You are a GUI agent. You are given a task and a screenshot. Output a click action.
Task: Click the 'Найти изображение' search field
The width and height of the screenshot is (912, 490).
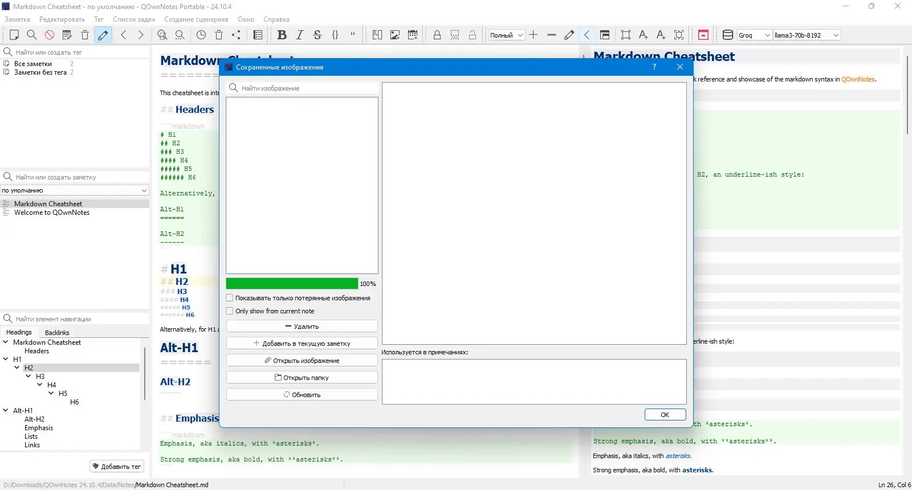(x=302, y=88)
